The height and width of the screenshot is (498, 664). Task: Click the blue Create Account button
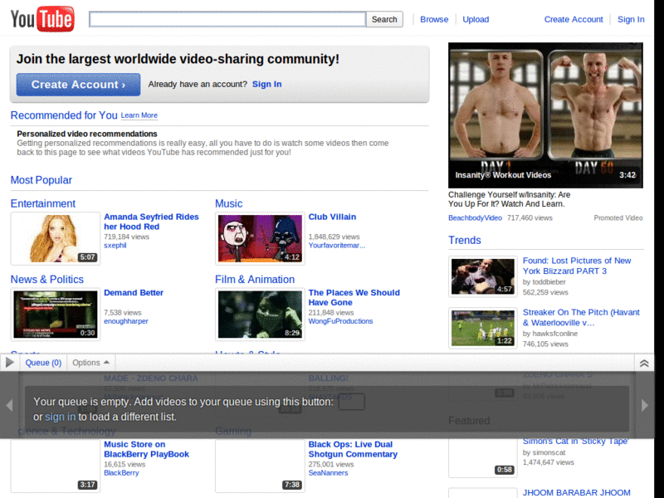click(x=78, y=85)
